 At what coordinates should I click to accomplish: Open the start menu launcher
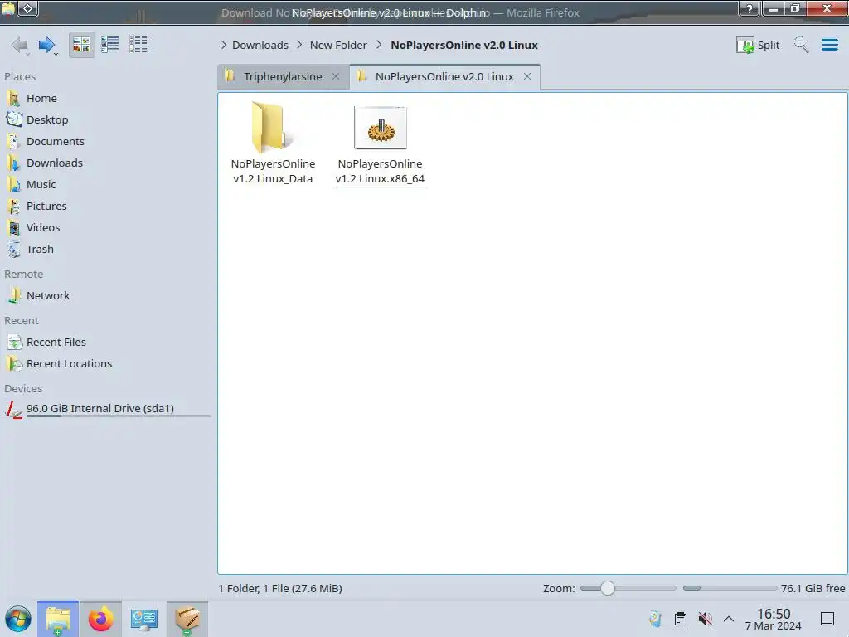(18, 619)
